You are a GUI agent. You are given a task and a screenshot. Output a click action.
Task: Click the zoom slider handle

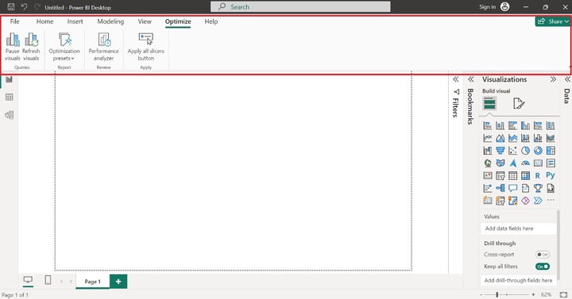(497, 294)
